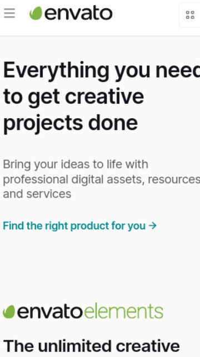Click the green 'elements' wordmark
This screenshot has width=200, height=357.
pos(124,311)
